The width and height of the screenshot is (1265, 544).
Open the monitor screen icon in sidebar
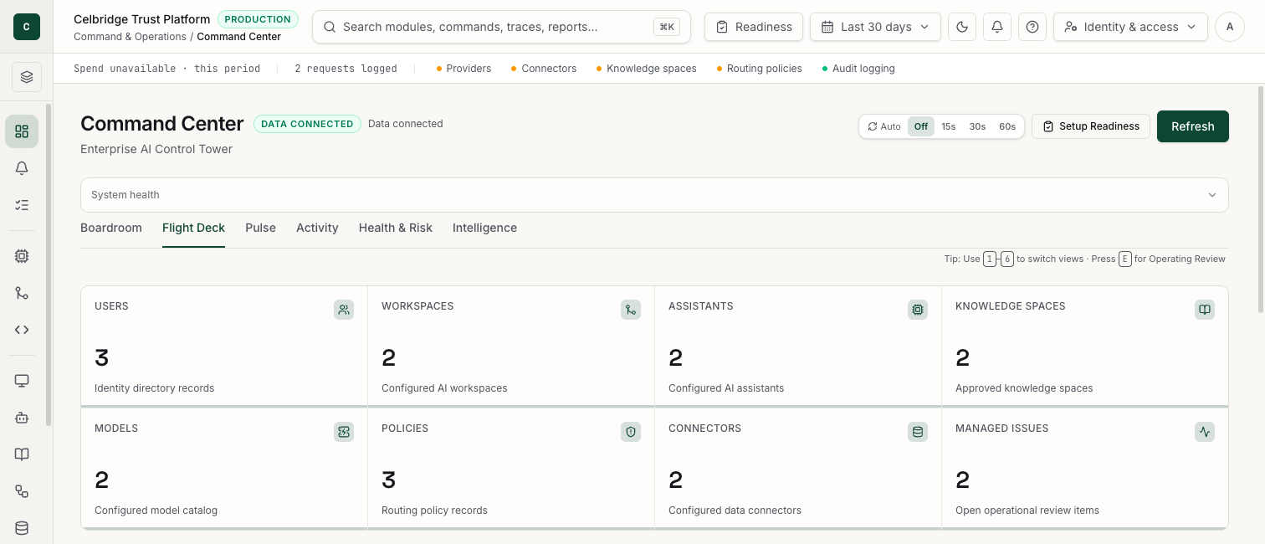point(22,381)
